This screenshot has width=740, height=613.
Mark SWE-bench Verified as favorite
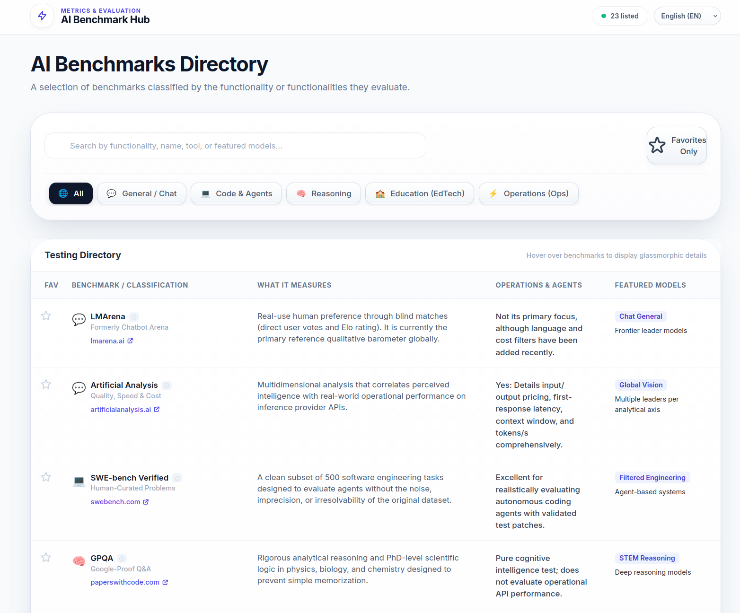click(x=46, y=477)
